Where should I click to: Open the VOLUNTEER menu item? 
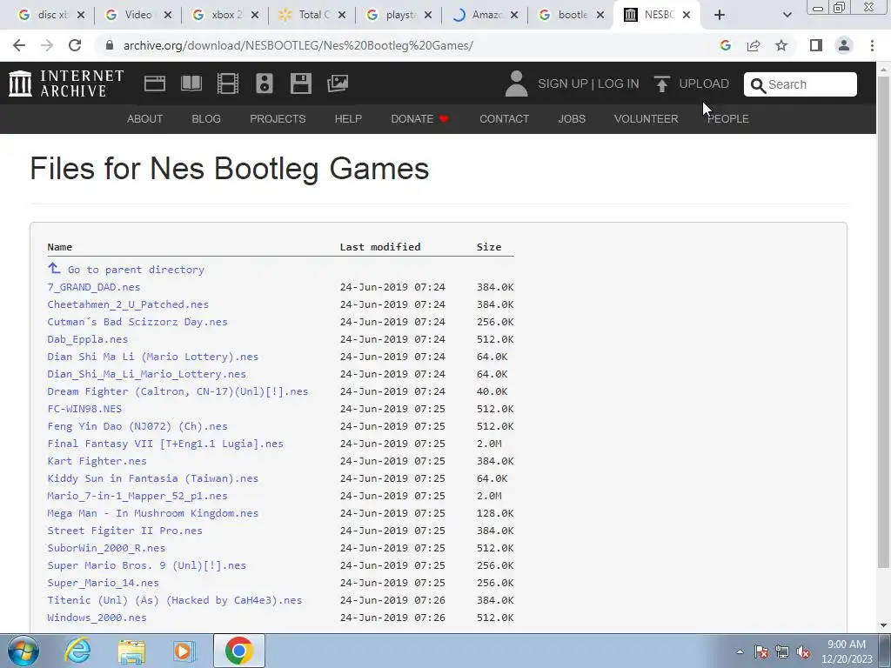(646, 118)
